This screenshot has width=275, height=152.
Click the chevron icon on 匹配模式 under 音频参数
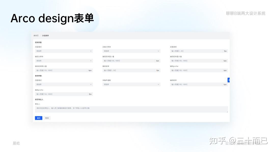click(91, 84)
